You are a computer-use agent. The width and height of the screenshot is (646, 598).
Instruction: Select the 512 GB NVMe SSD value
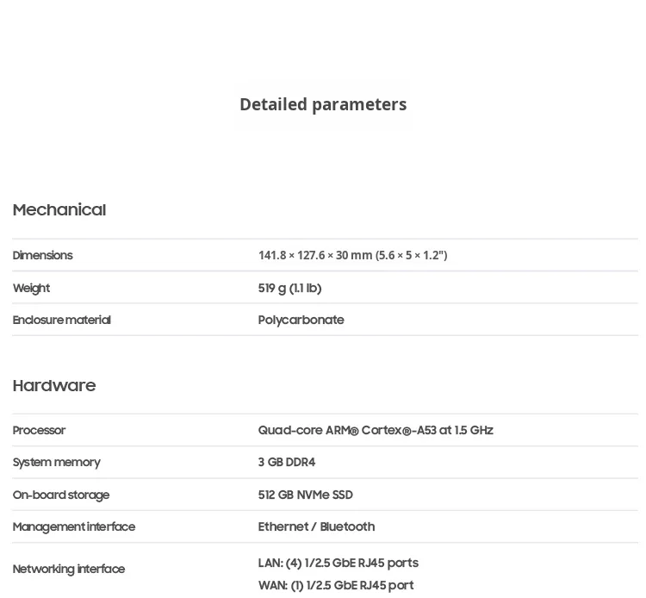[x=306, y=495]
